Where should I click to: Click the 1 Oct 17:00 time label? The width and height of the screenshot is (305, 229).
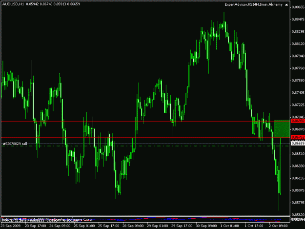click(x=254, y=226)
